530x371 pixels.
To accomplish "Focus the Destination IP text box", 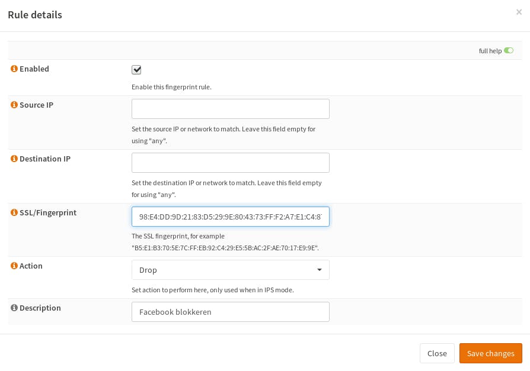I will (x=230, y=163).
